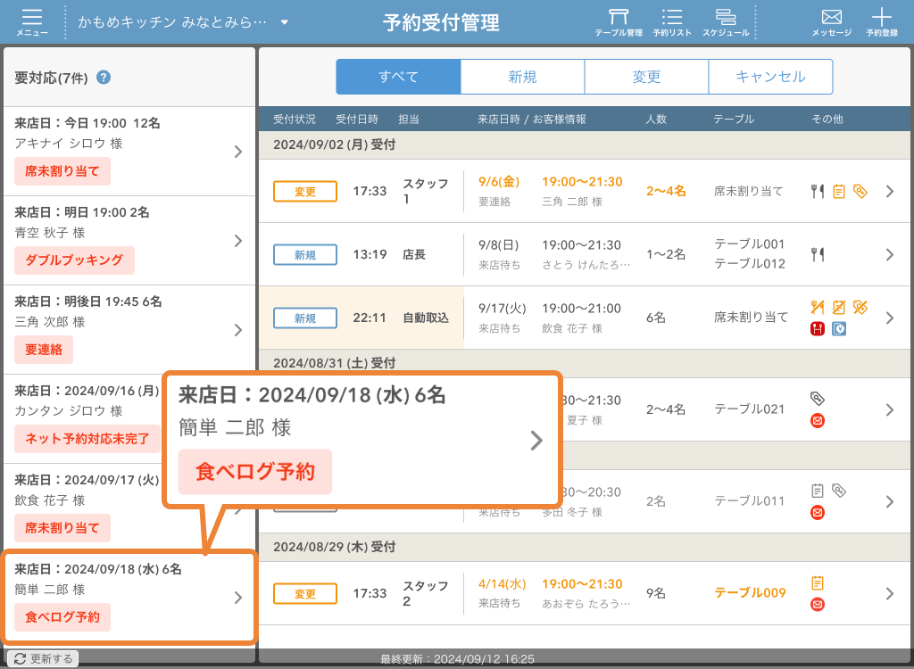Click the red mail icon in テーブル021 row
The width and height of the screenshot is (914, 669).
[818, 421]
